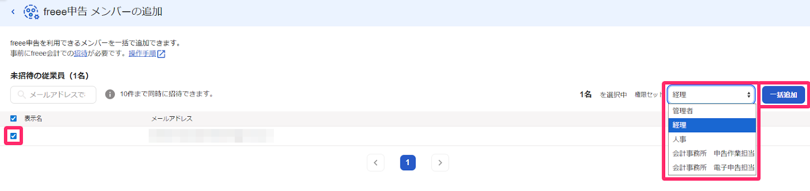This screenshot has width=810, height=191.
Task: Open the 操作手順 link
Action: pos(142,53)
